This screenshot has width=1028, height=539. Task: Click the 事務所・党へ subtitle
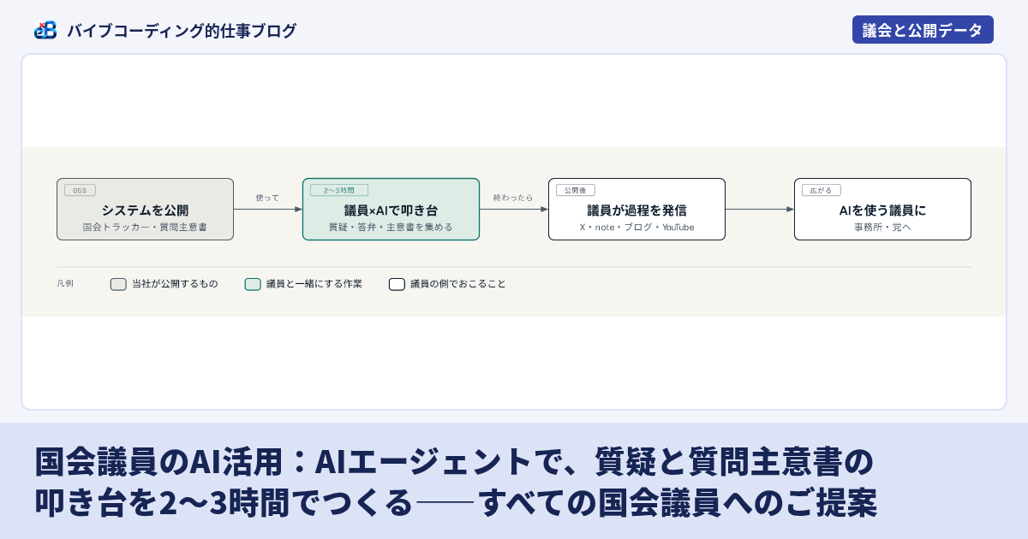click(882, 228)
